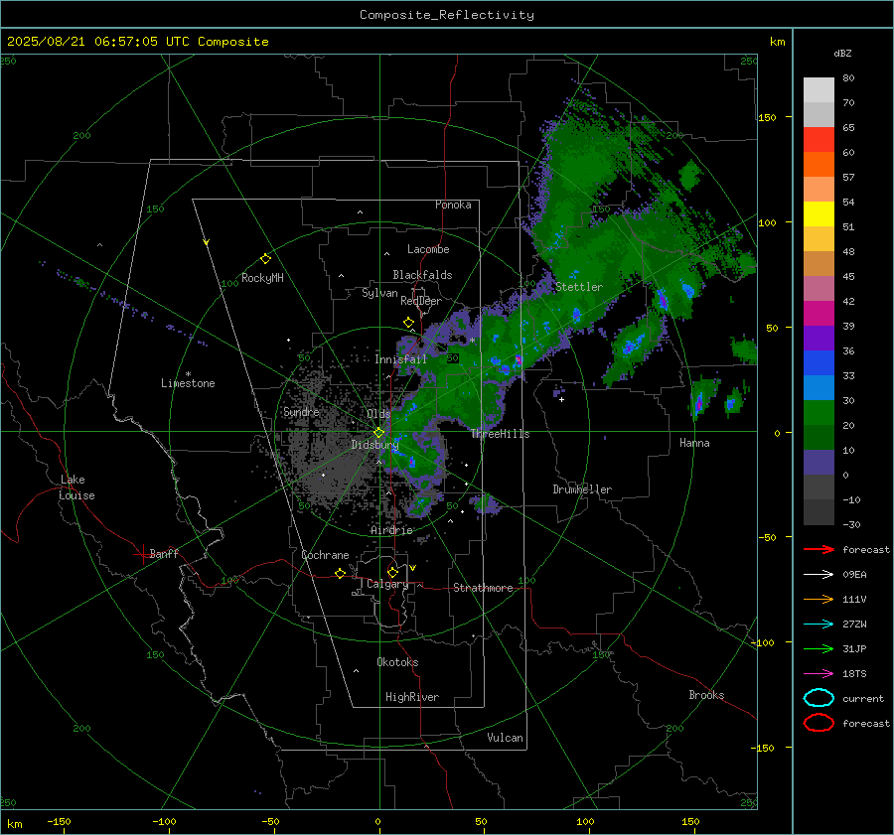Click the 'current' legend label

863,698
